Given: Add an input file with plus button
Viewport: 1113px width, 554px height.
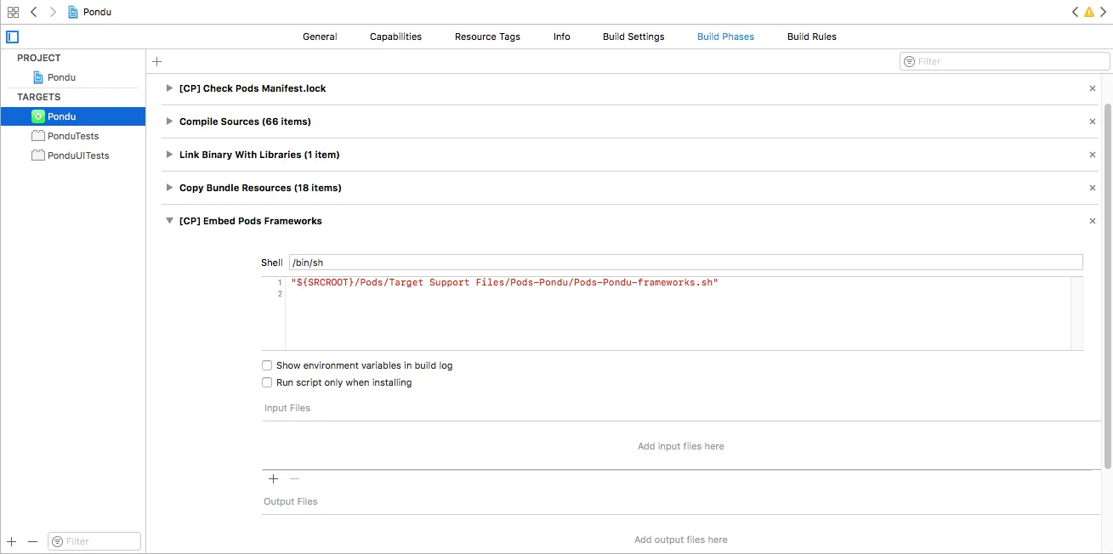Looking at the screenshot, I should (x=273, y=479).
